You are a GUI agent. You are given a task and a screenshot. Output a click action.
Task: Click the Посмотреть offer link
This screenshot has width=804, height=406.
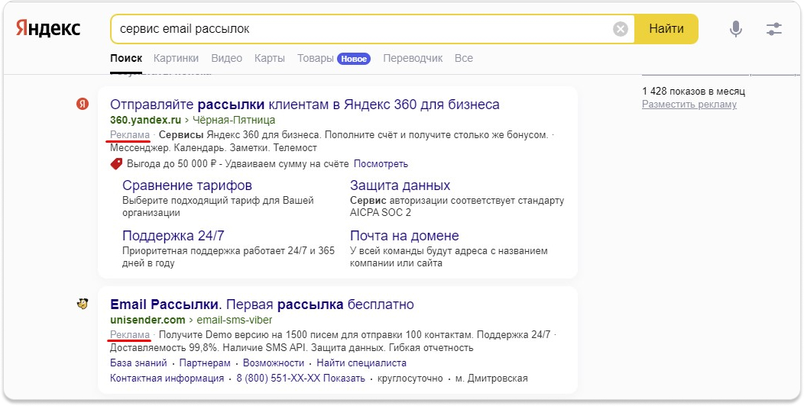pyautogui.click(x=381, y=164)
